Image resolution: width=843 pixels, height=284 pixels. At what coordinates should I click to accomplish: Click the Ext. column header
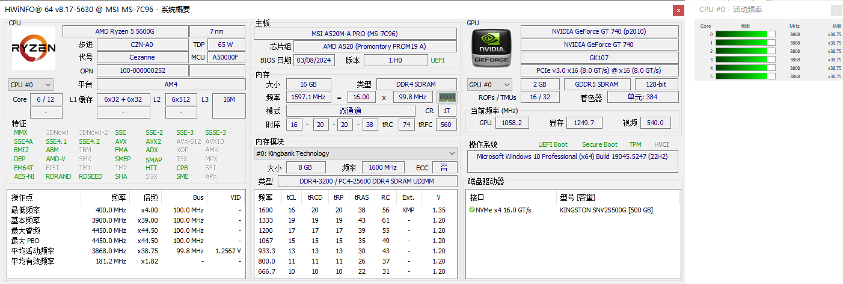point(408,197)
